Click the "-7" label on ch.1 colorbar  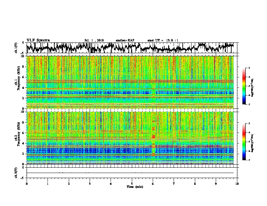(x=248, y=104)
